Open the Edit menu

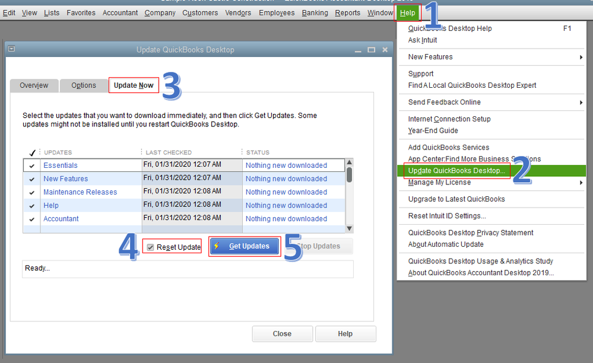[9, 13]
